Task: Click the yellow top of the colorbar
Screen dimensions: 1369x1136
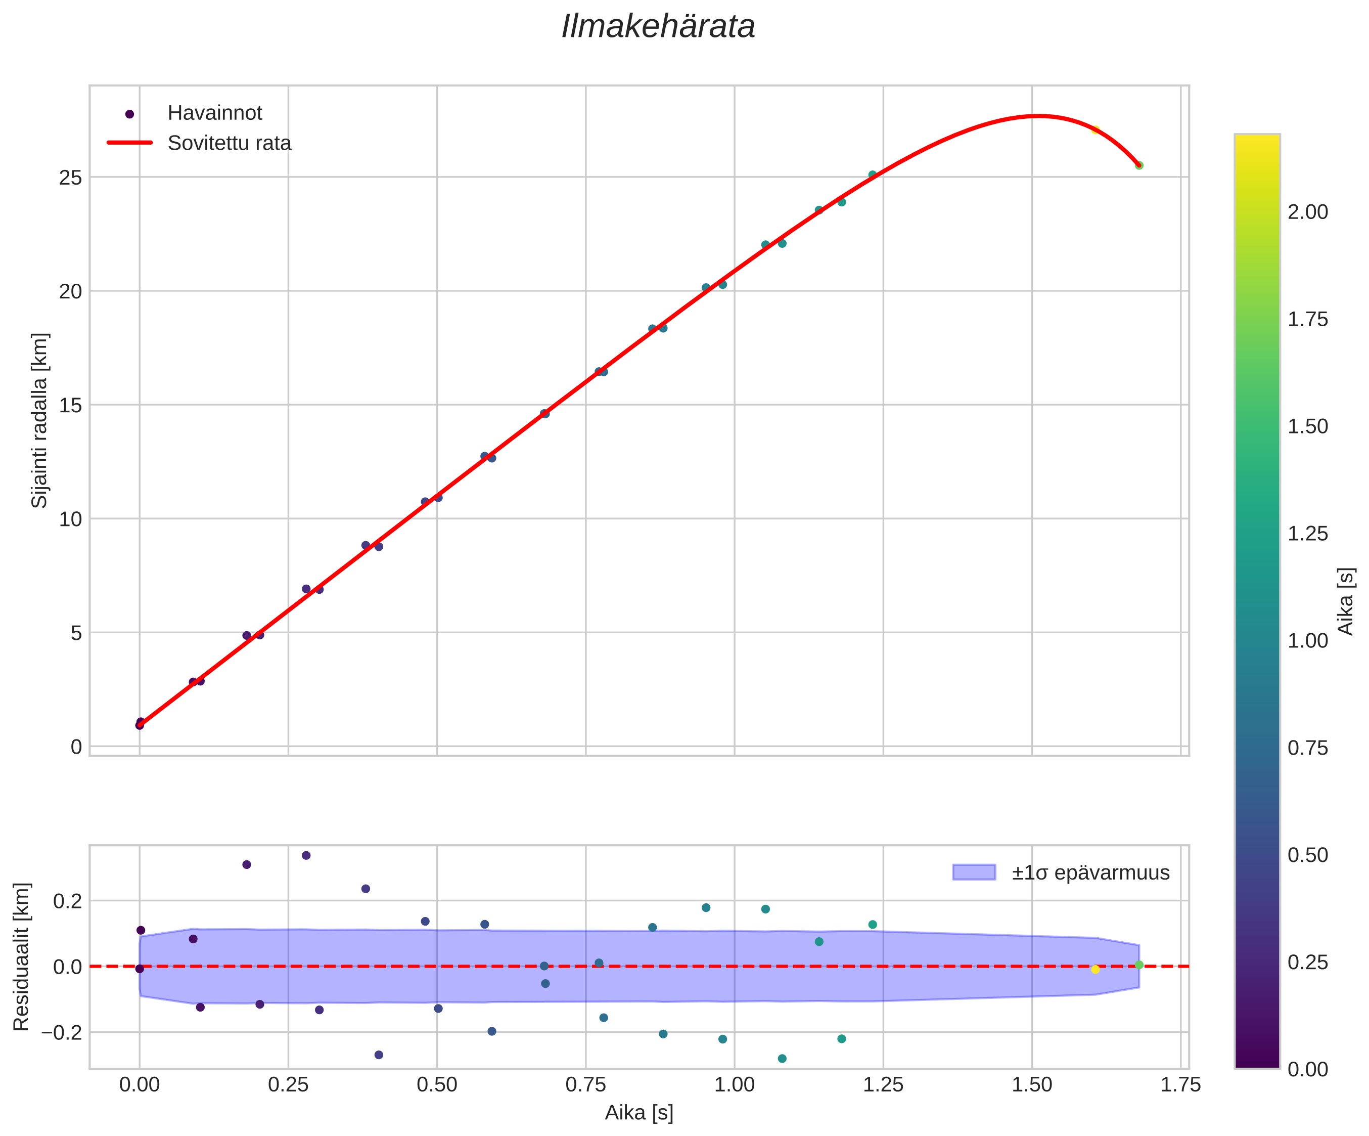Action: coord(1257,140)
